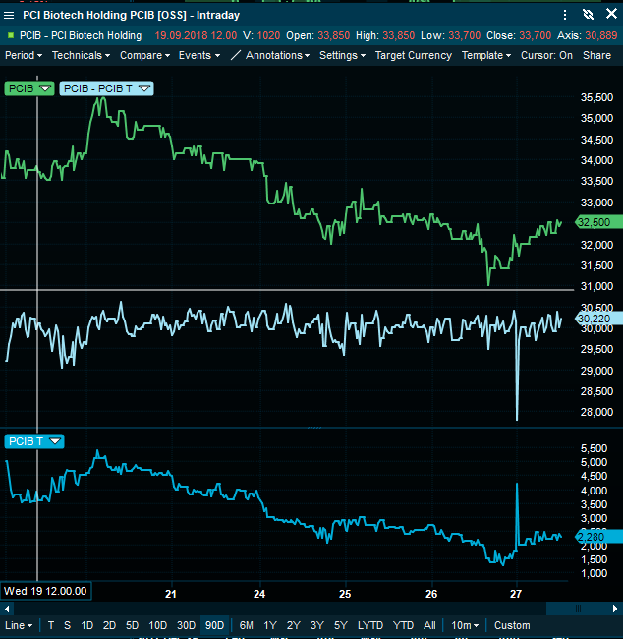Select the 5Y time range
Image resolution: width=623 pixels, height=639 pixels.
click(341, 625)
